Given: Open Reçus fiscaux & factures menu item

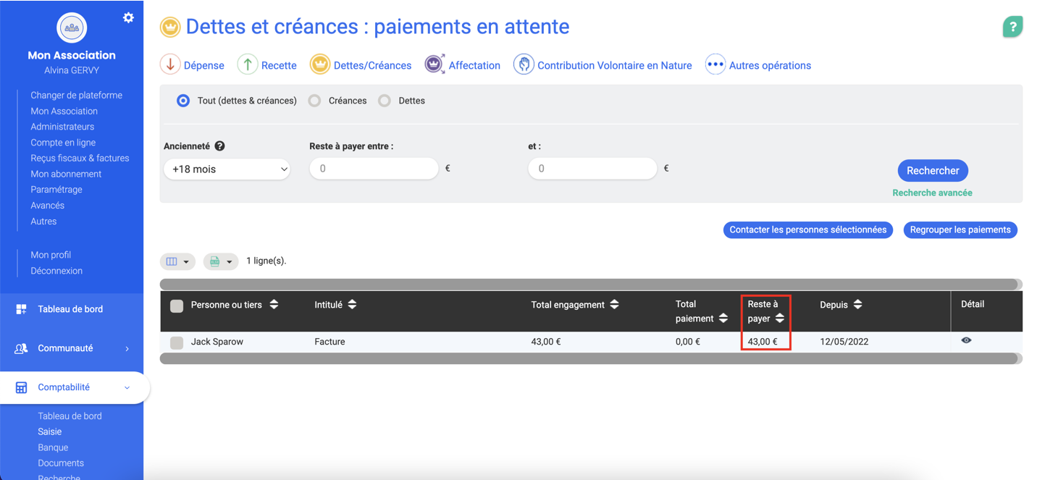Looking at the screenshot, I should click(x=80, y=158).
